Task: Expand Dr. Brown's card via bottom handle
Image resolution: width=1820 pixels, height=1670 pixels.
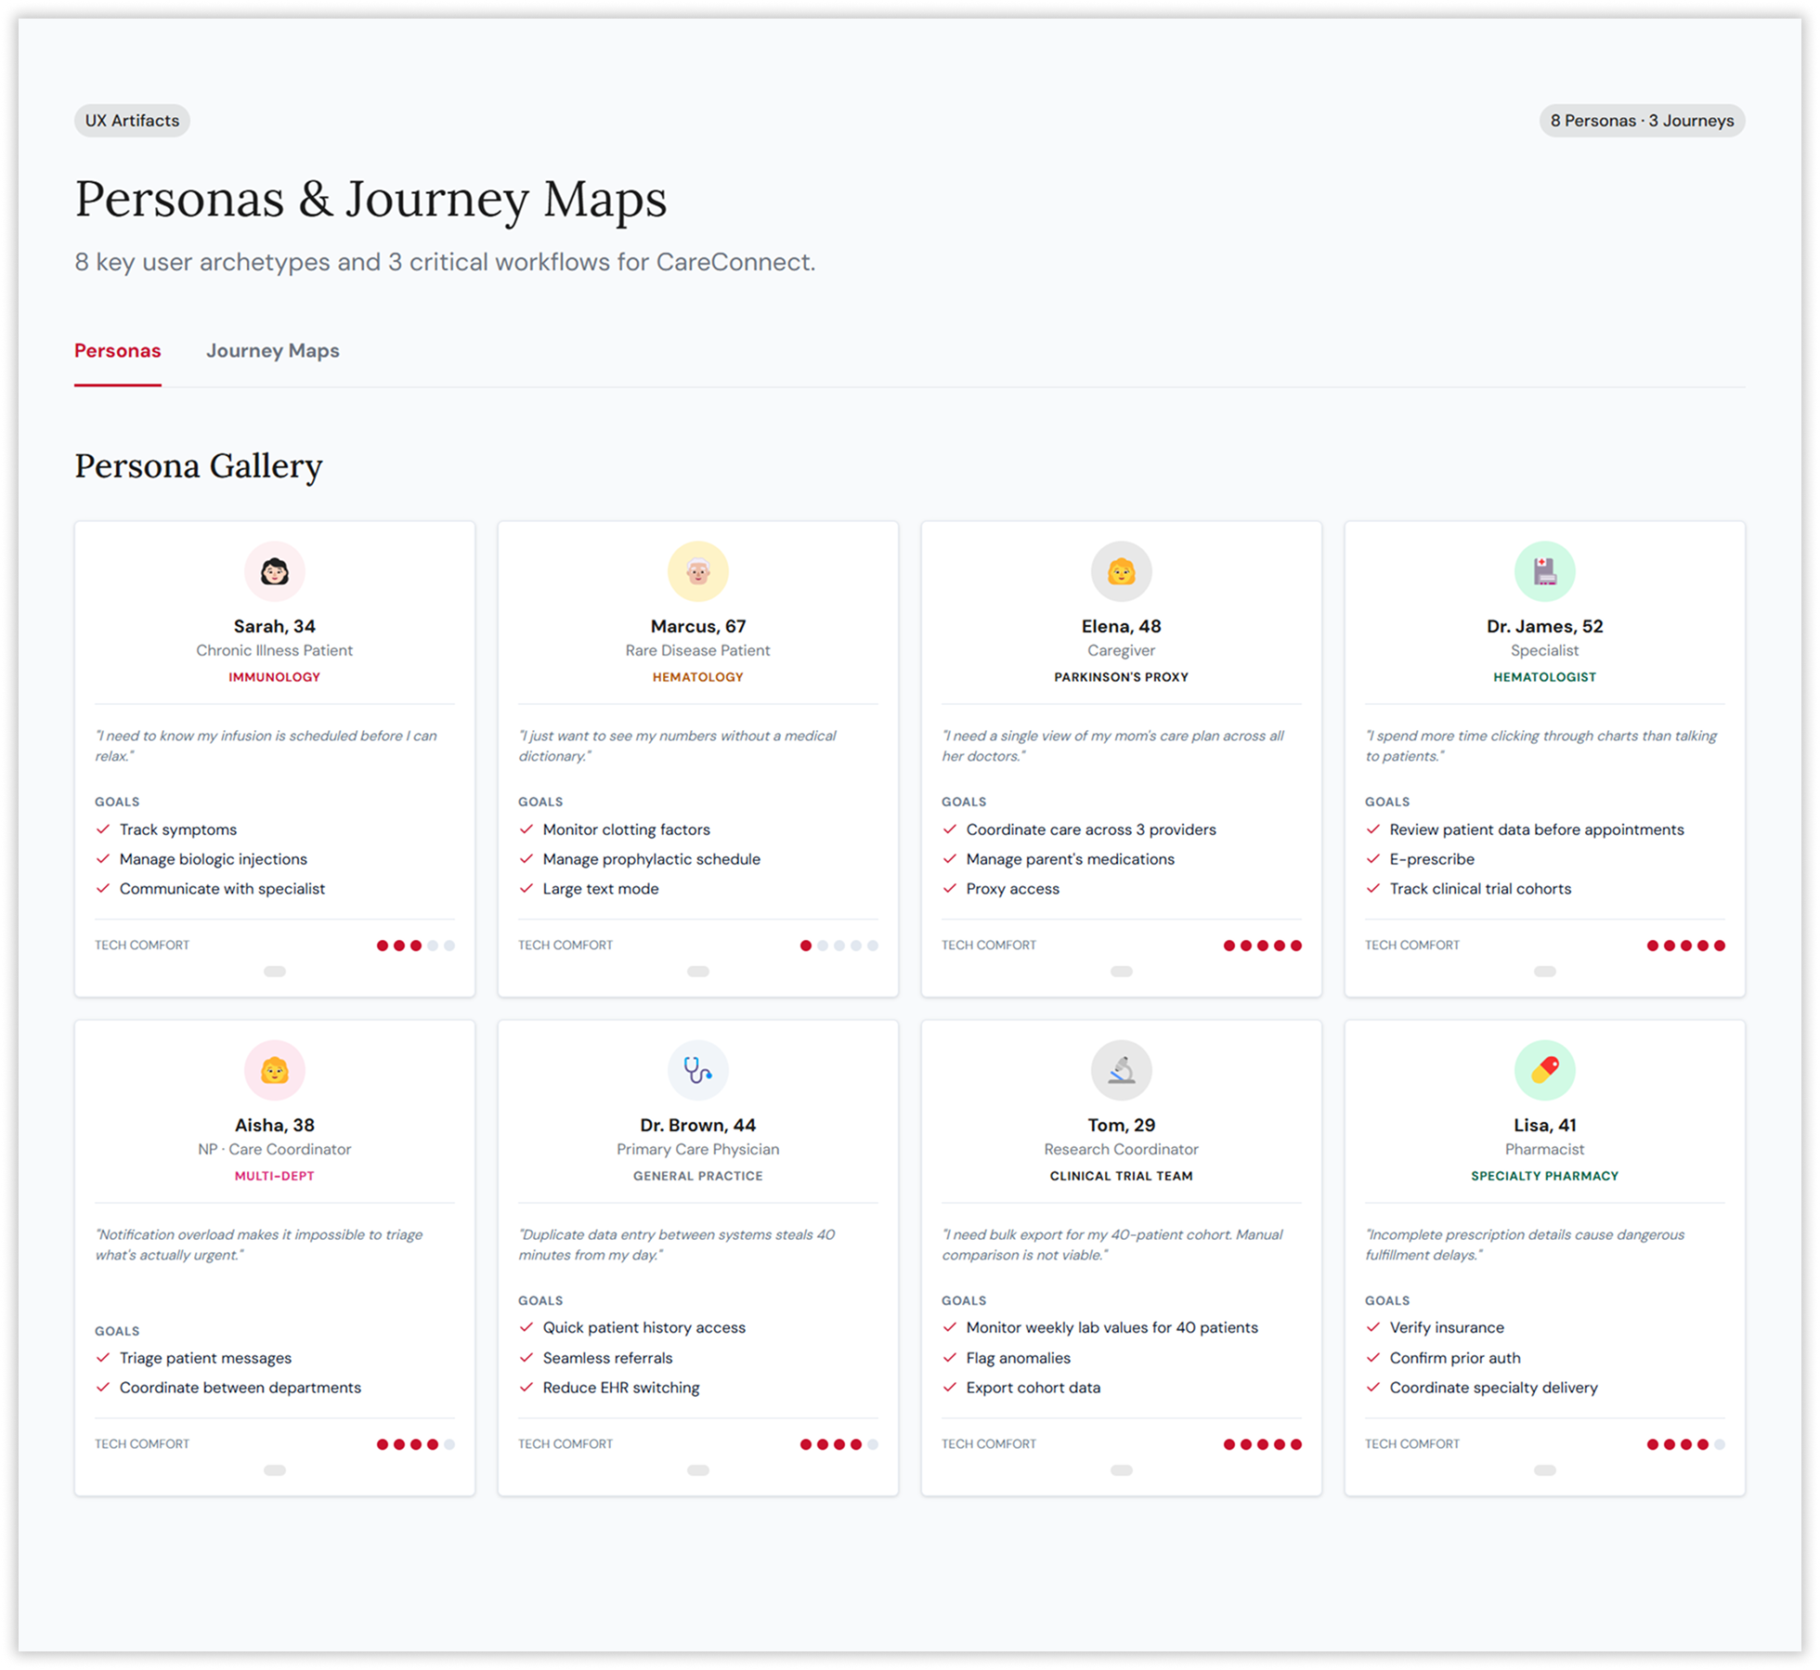Action: [697, 1470]
